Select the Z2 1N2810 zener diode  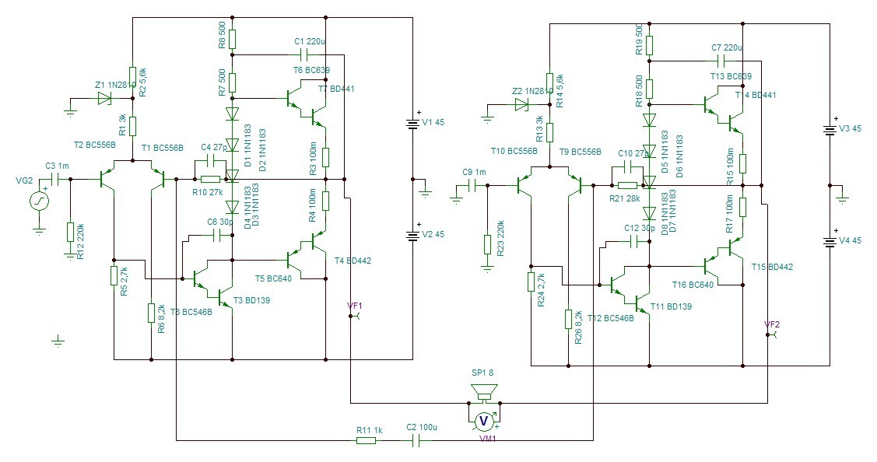521,104
